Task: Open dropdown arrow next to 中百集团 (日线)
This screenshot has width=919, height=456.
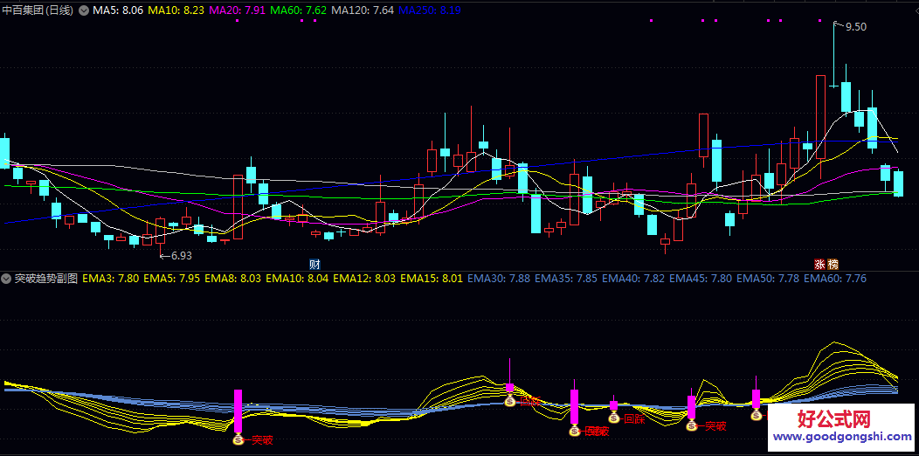Action: [x=84, y=10]
